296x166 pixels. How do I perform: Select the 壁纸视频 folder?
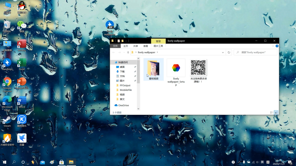click(x=153, y=69)
